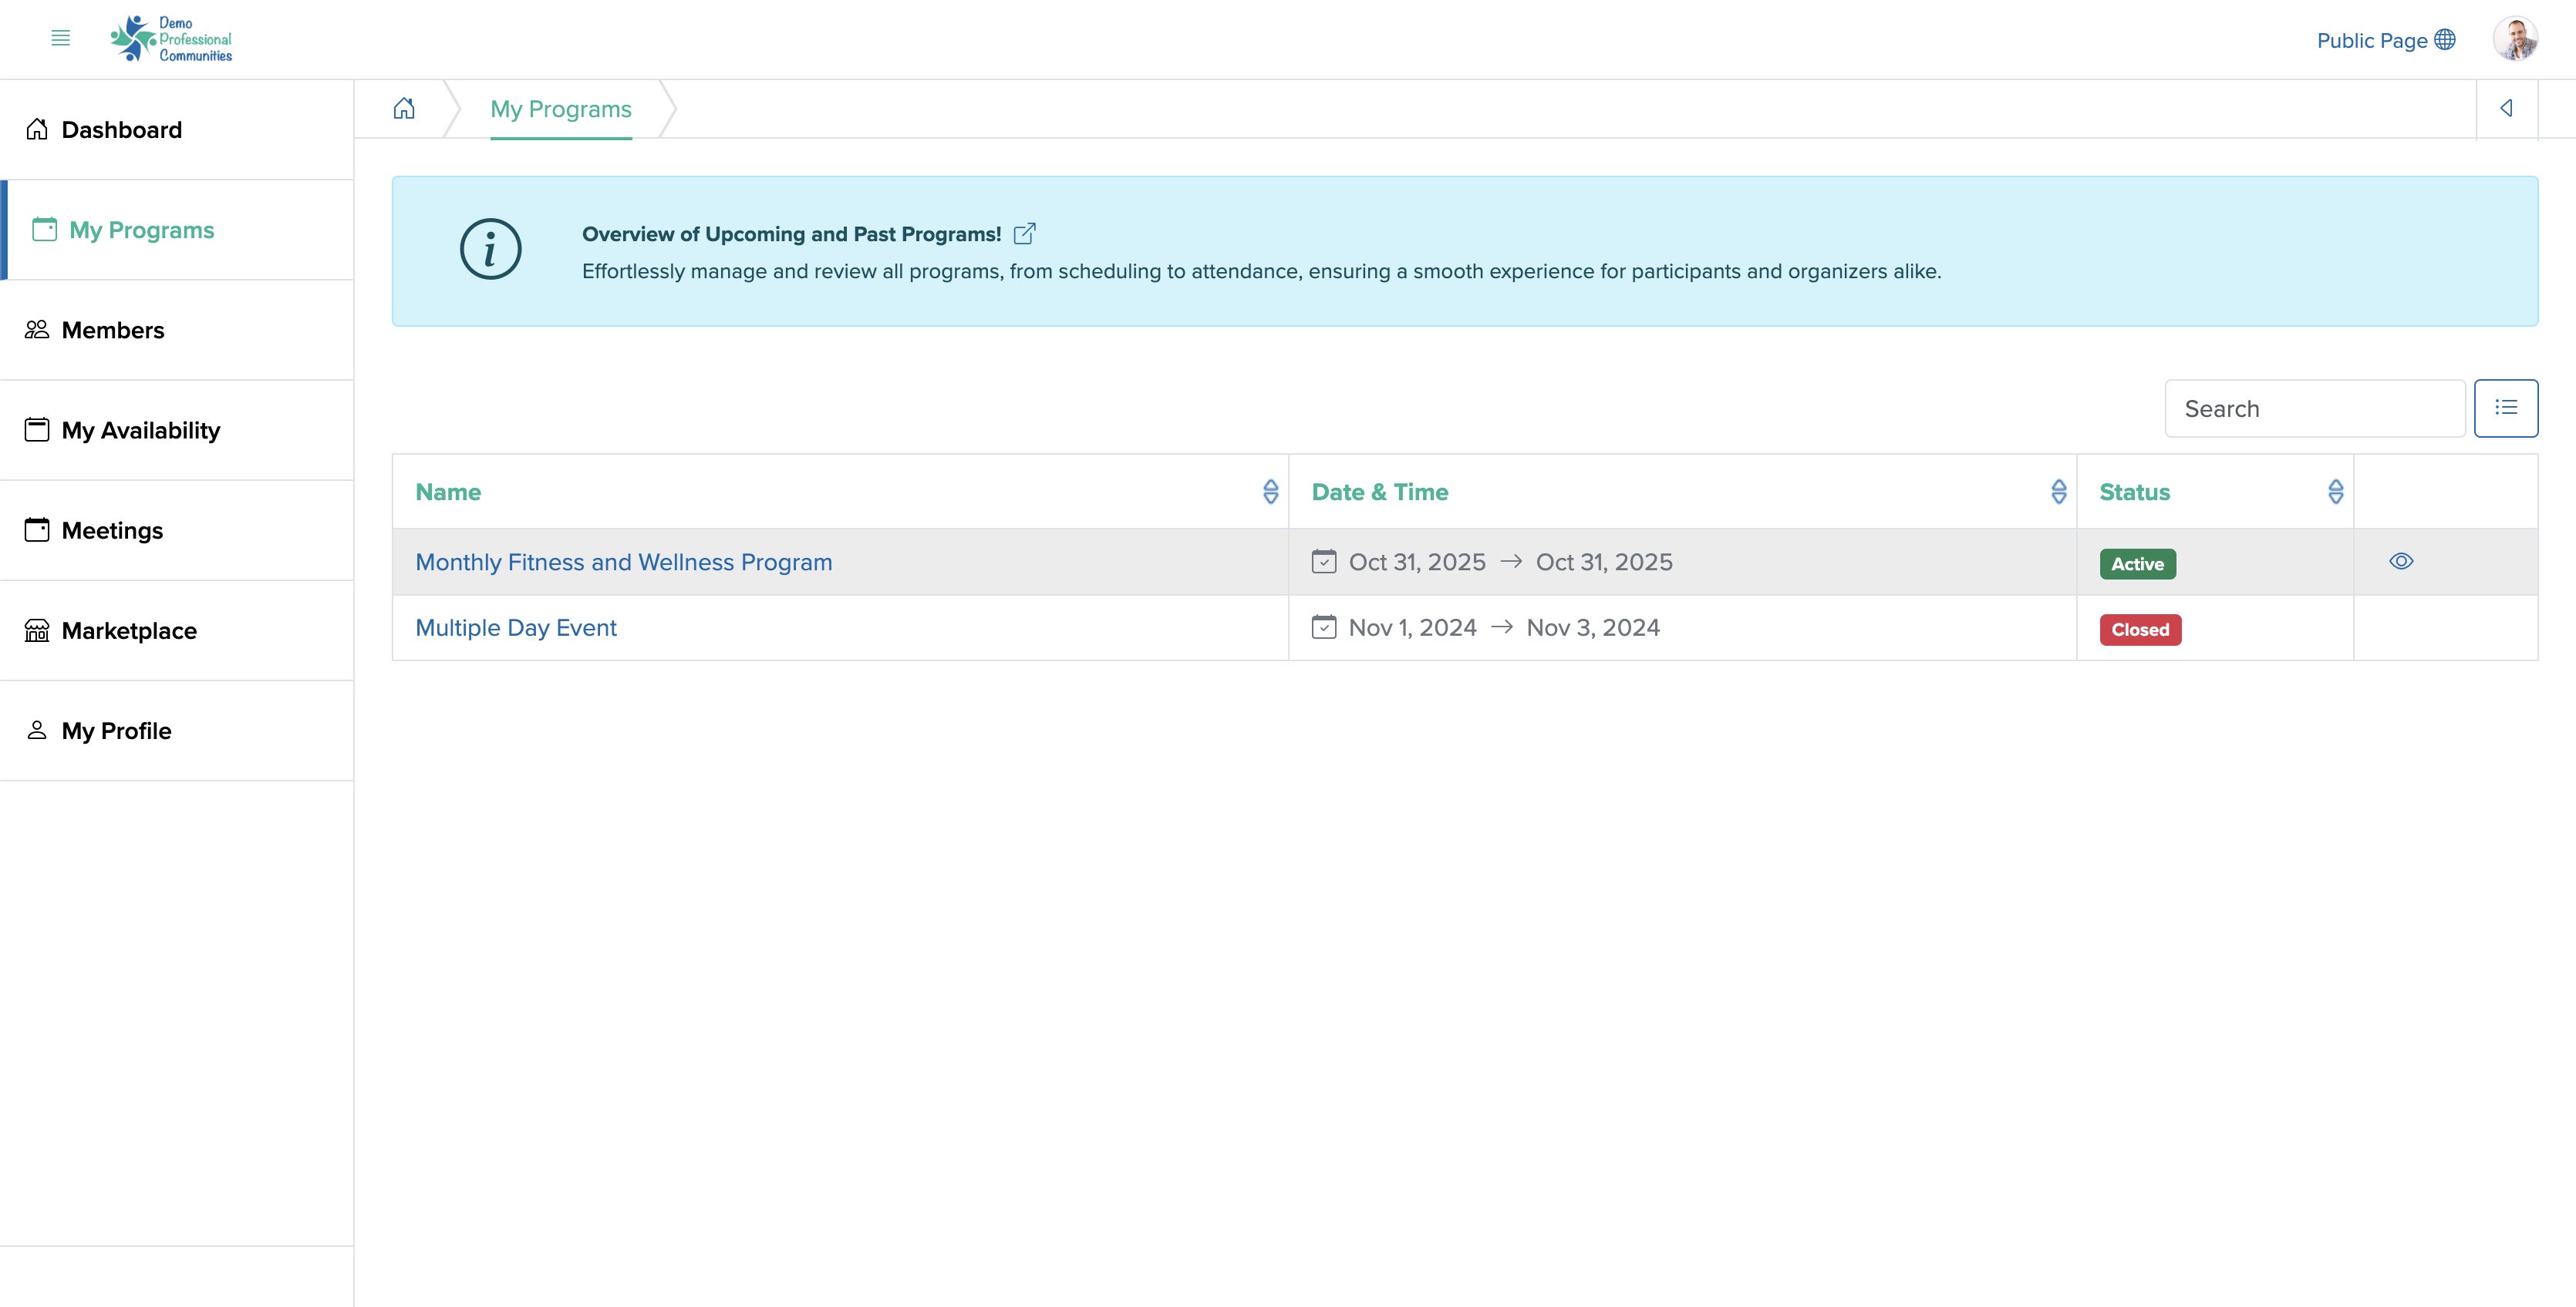
Task: Click the My Profile navigation icon
Action: coord(37,728)
